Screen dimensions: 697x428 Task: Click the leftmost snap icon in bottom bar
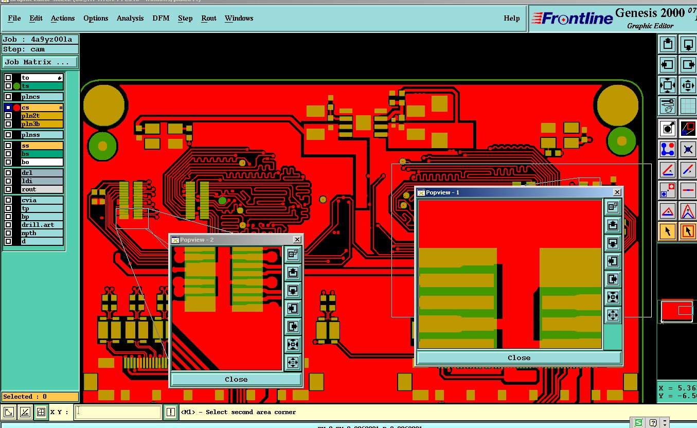[x=9, y=412]
